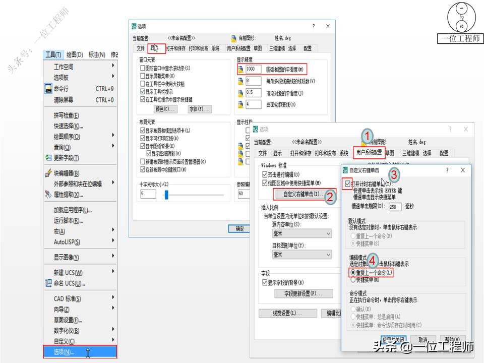Image resolution: width=484 pixels, height=363 pixels.
Task: Click the icon beside 圆弧和圆的平滑度 field
Action: pos(240,69)
